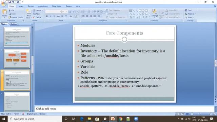Open the Replace dropdown
The image size is (217, 122).
tap(190, 14)
